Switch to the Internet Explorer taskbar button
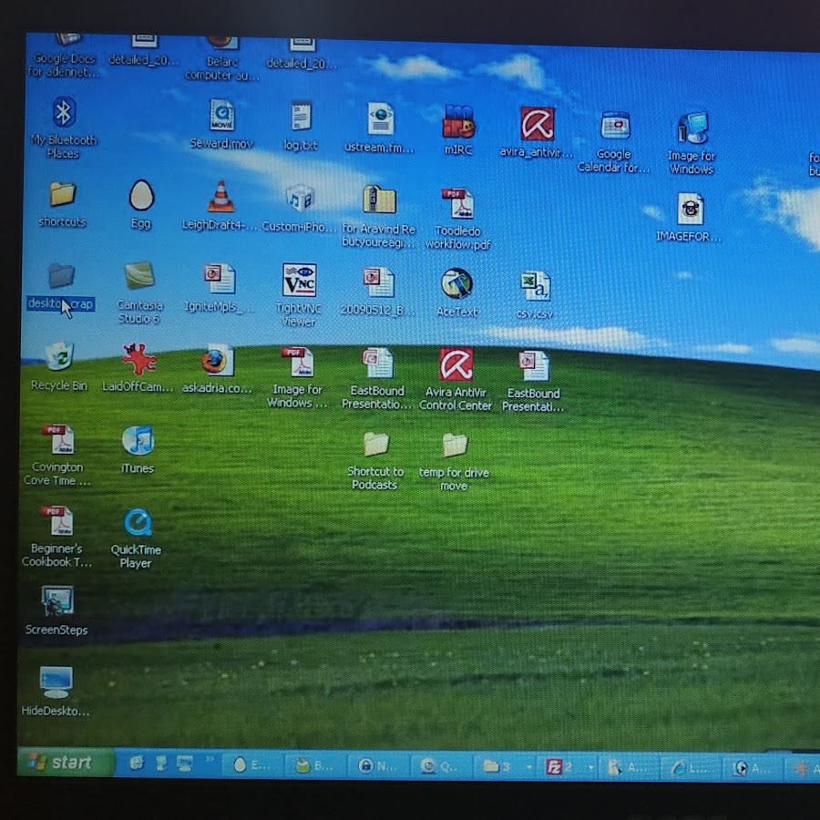This screenshot has height=820, width=820. click(689, 768)
